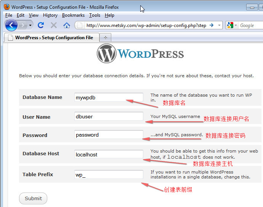Screen dimensions: 263x207
Task: Click the 'Your MySQL username' description
Action: click(175, 116)
